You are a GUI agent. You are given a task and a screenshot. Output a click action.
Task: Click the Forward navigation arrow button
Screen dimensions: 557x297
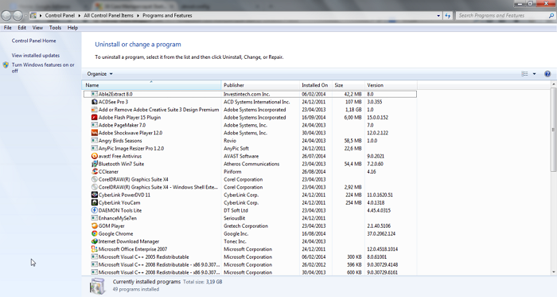(x=18, y=16)
